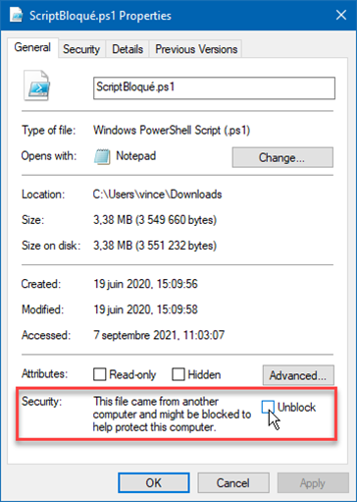The height and width of the screenshot is (502, 357).
Task: Check the Hidden attribute box
Action: point(178,374)
